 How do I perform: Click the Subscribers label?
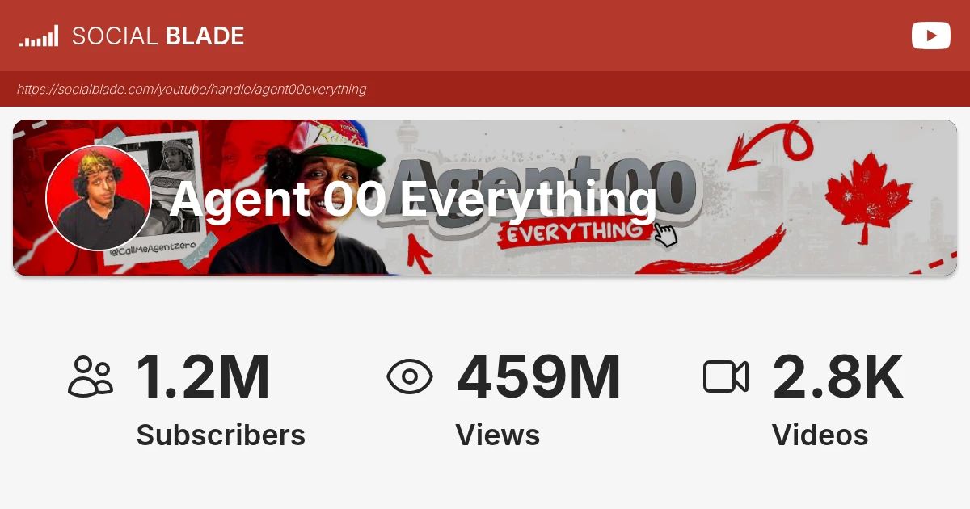click(221, 435)
